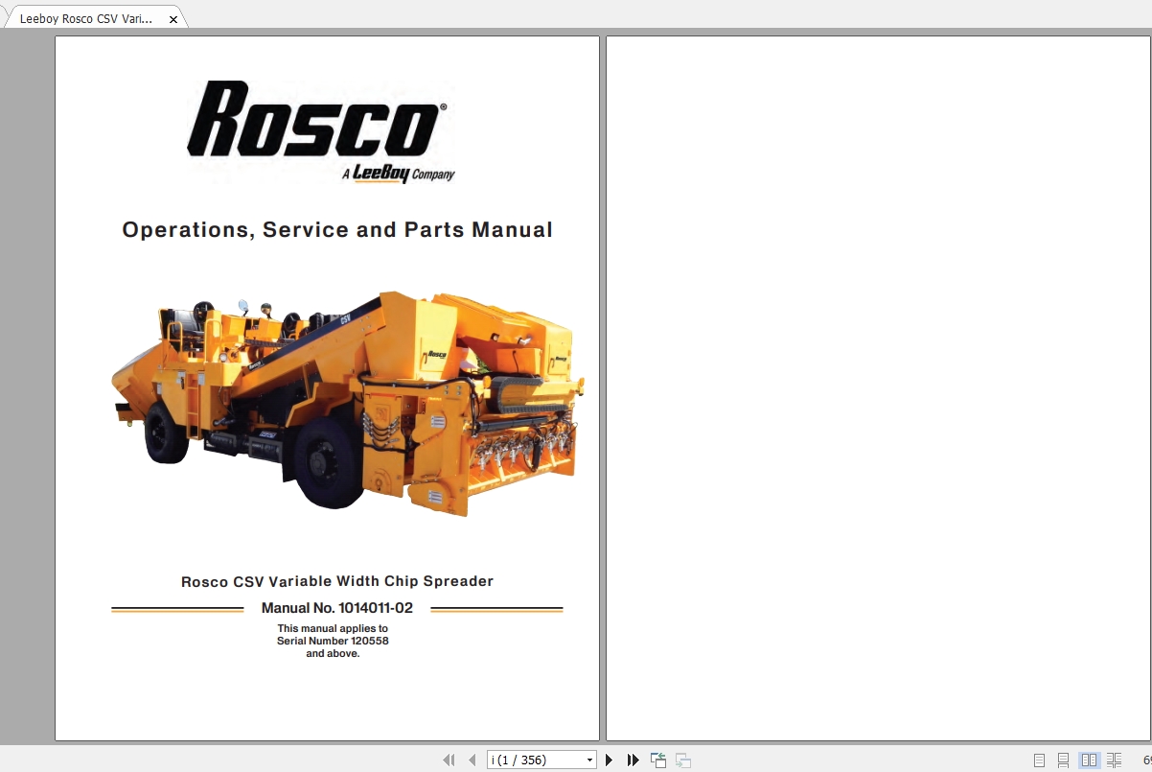Advance to the next page

[x=609, y=760]
